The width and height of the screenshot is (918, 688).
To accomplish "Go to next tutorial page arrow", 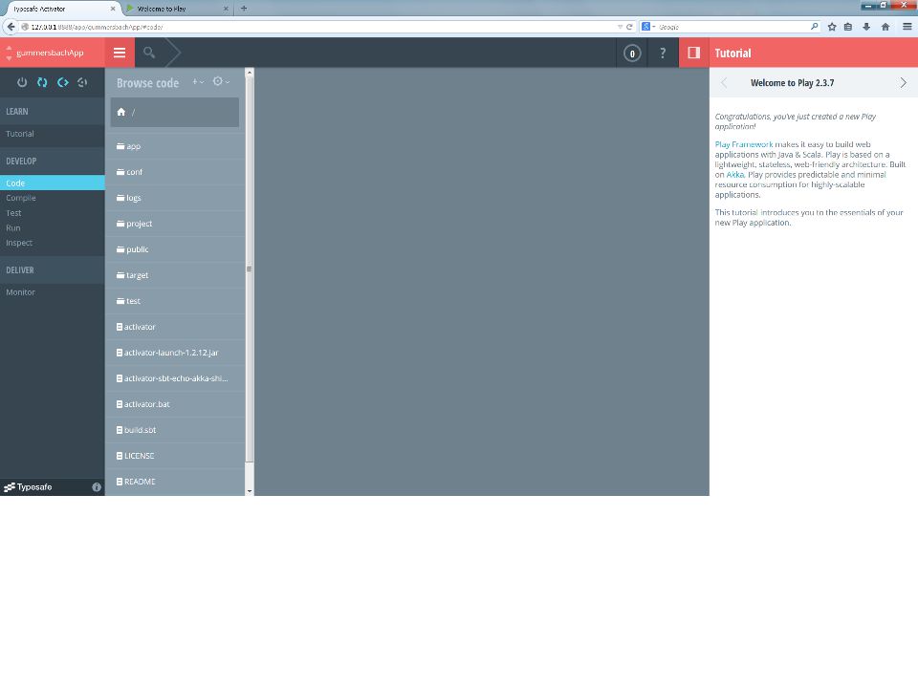I will click(x=904, y=82).
